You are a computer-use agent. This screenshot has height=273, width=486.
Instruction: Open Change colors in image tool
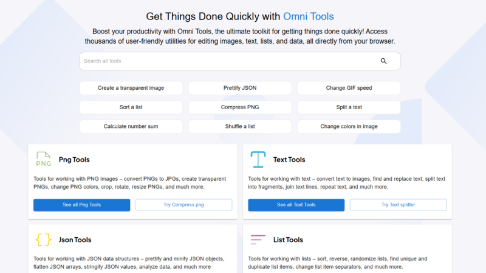coord(349,126)
